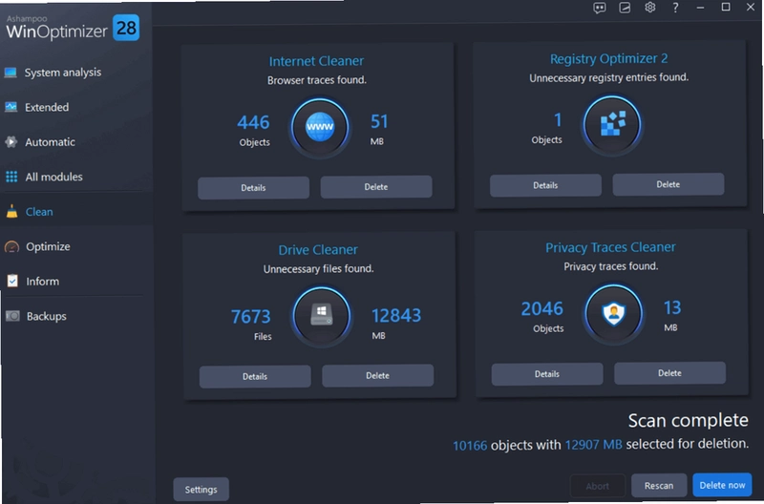Click the Optimize speedometer icon
Screen dimensions: 764x504
pyautogui.click(x=11, y=246)
